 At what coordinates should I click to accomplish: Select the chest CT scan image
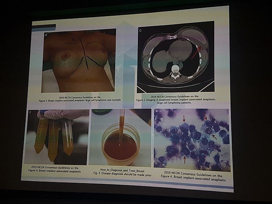(x=175, y=57)
